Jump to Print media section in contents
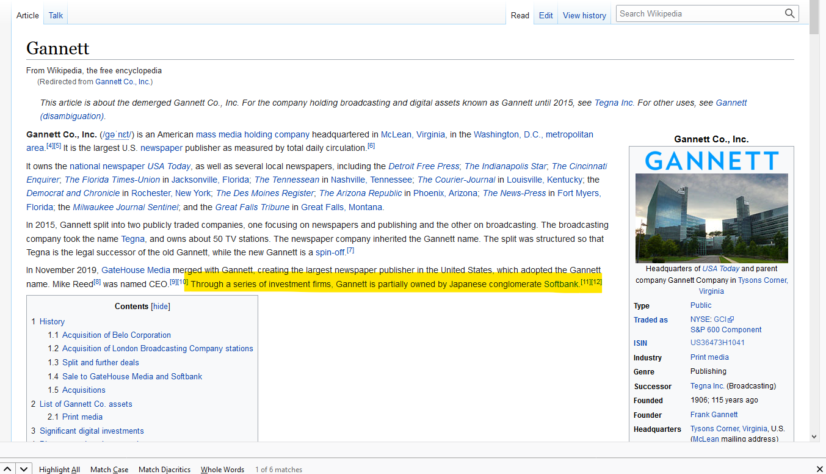Viewport: 826px width, 474px height. (x=82, y=417)
